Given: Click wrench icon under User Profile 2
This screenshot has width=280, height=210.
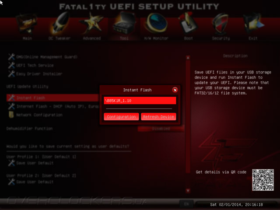Looking at the screenshot, I should pyautogui.click(x=11, y=182).
